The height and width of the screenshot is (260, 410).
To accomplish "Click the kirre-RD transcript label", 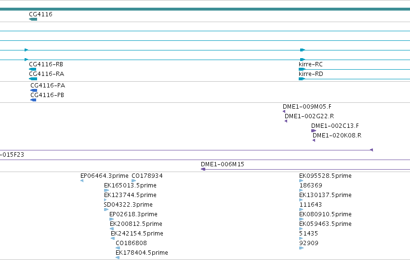I will coord(311,74).
